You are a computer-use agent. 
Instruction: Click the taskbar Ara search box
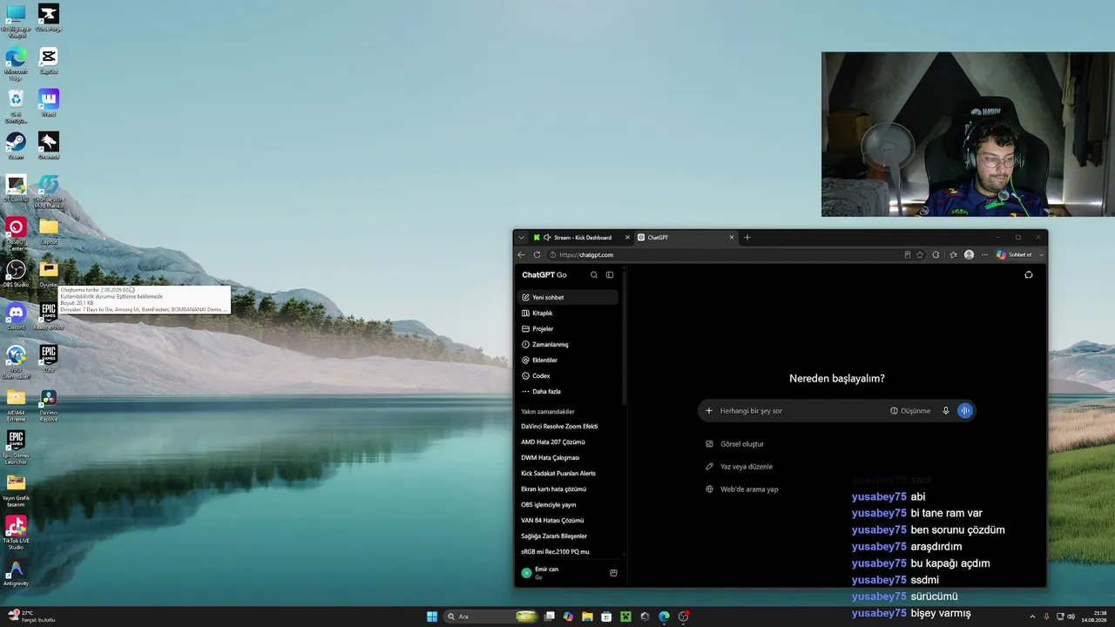coord(491,617)
